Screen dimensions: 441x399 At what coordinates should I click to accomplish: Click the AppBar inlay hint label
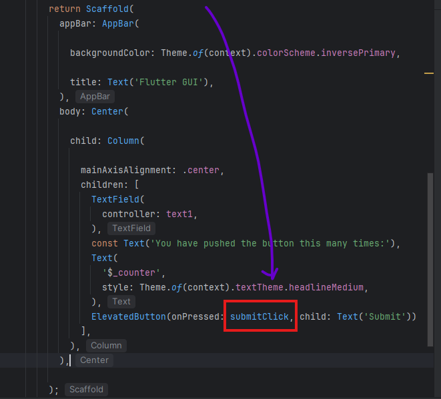tap(95, 97)
